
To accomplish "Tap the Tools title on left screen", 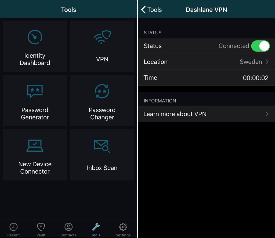I will [x=68, y=10].
